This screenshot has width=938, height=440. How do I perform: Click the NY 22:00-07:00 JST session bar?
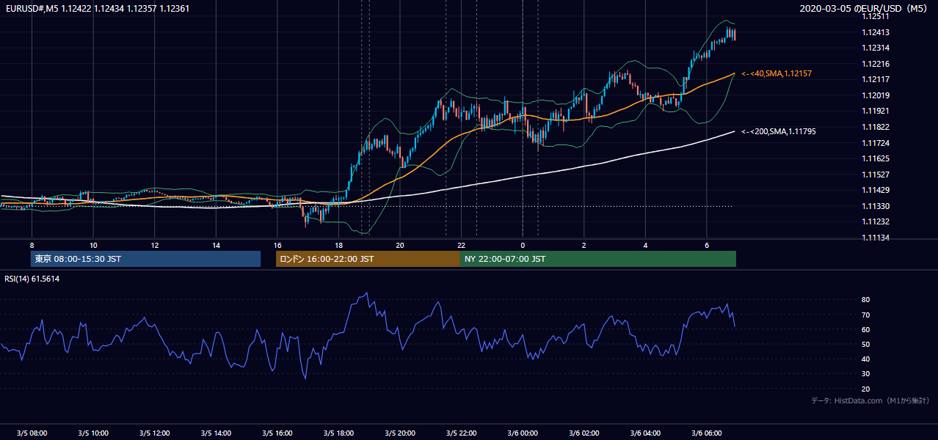[598, 259]
